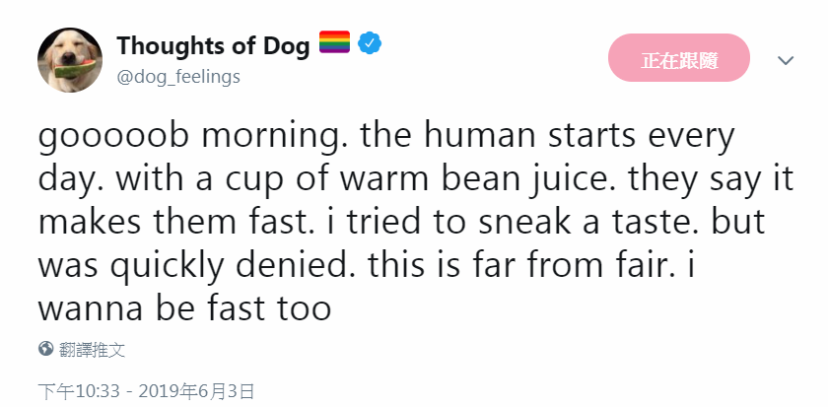Open the tweet options chevron menu
This screenshot has width=828, height=407.
click(x=786, y=60)
